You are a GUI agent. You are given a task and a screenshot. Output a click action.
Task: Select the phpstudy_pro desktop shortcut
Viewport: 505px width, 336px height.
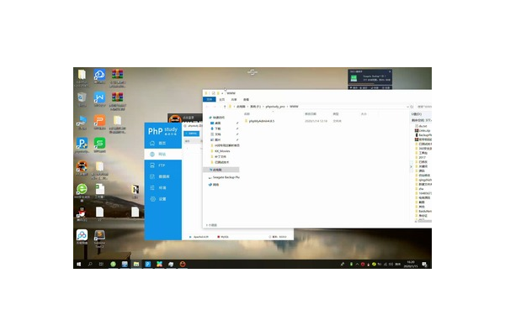pos(82,145)
